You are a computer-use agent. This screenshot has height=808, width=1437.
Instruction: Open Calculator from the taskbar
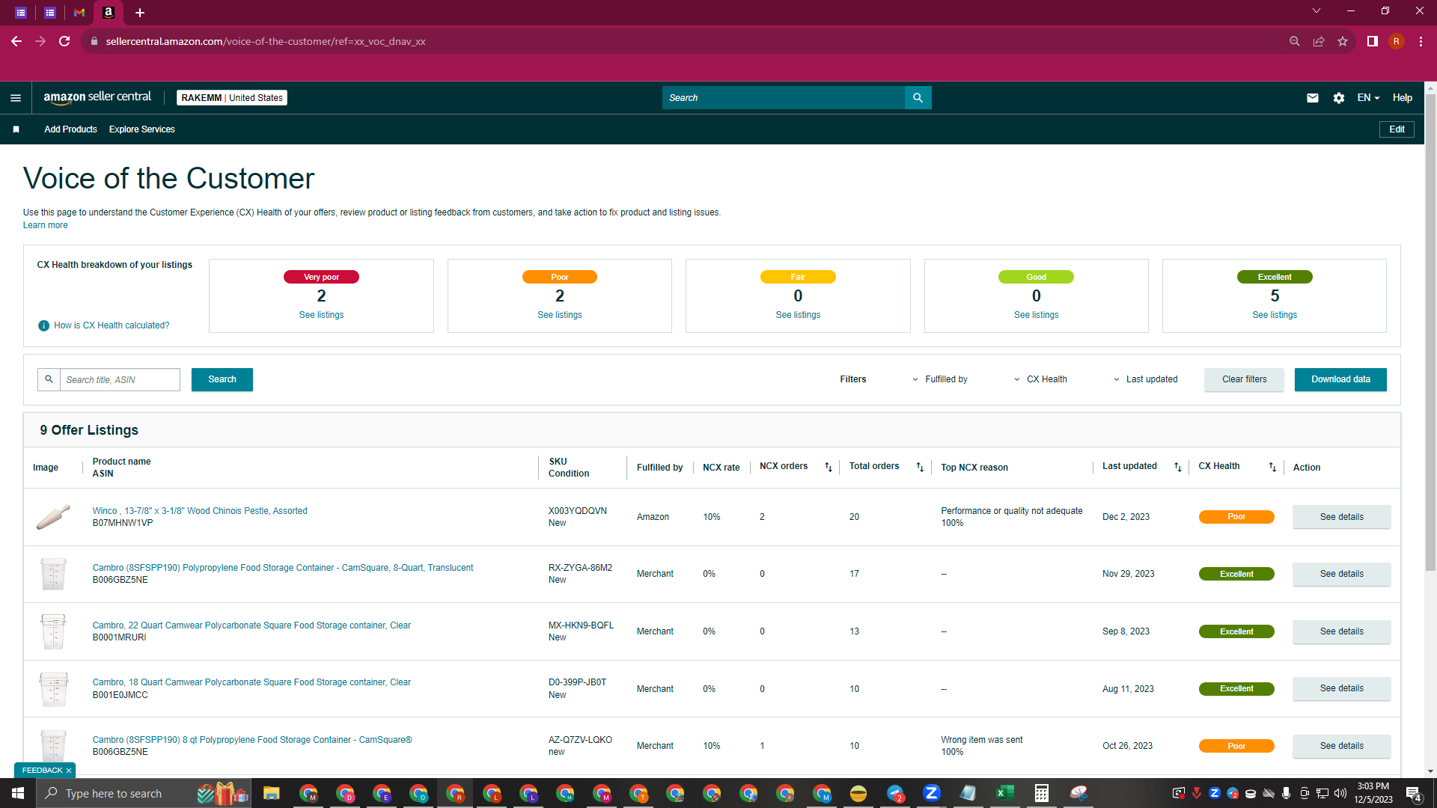point(1042,793)
